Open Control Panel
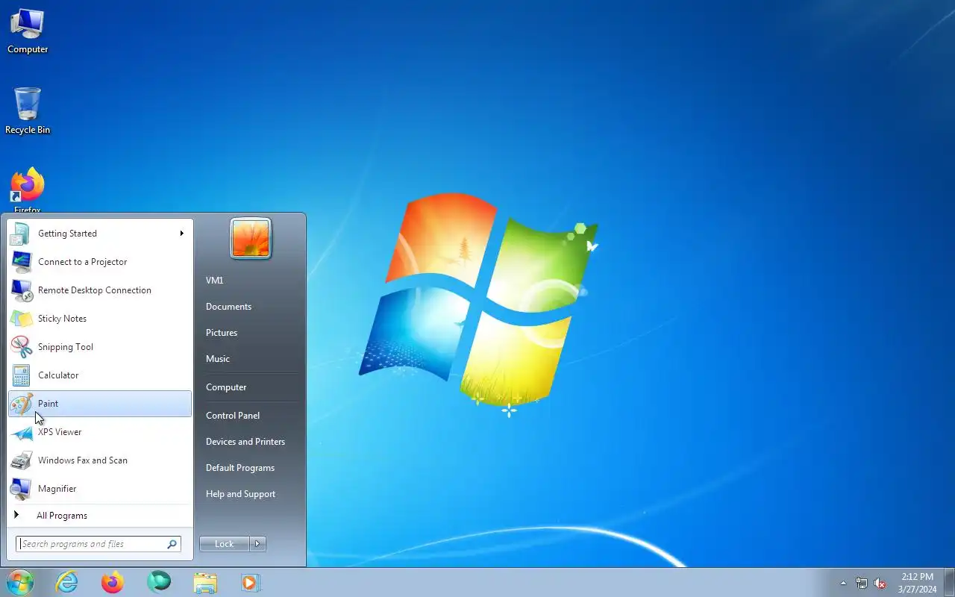This screenshot has width=955, height=597. pyautogui.click(x=233, y=416)
